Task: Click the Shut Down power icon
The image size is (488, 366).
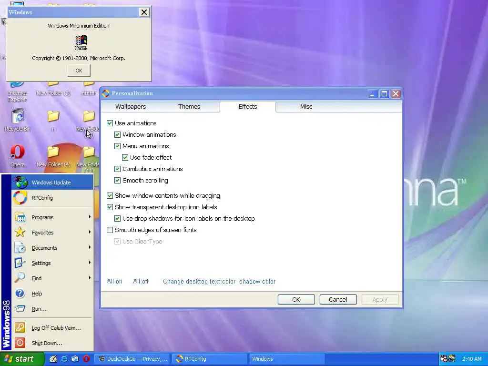Action: click(20, 343)
